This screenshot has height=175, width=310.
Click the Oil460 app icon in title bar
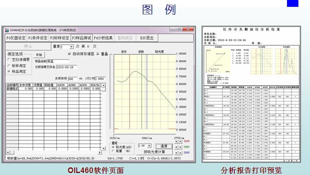[7, 30]
